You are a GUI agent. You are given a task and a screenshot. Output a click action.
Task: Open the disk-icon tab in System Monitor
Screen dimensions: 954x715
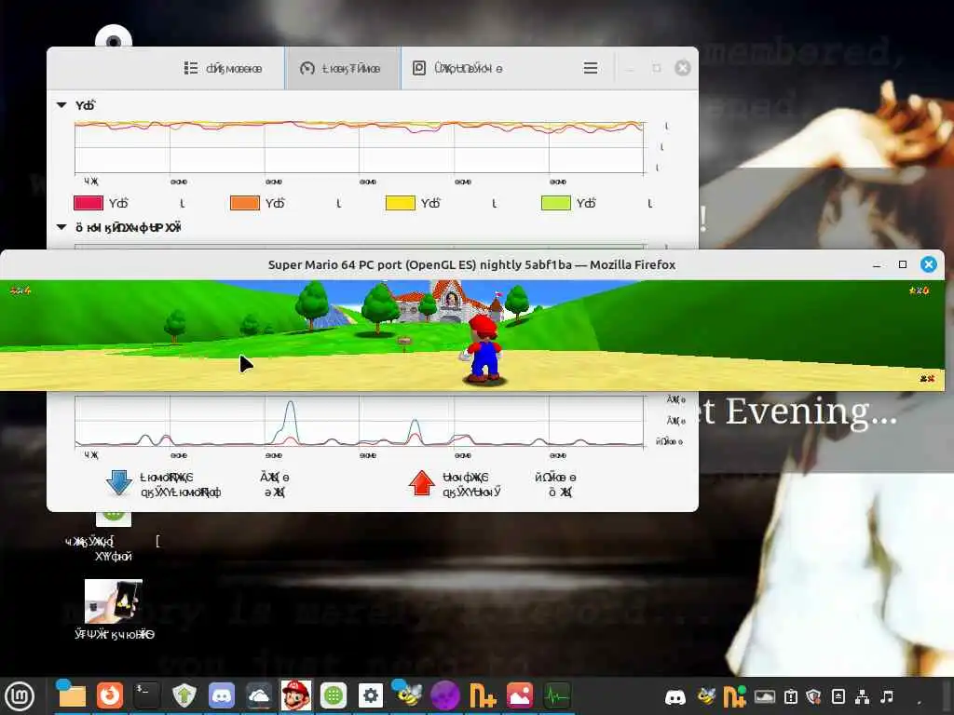[x=457, y=68]
